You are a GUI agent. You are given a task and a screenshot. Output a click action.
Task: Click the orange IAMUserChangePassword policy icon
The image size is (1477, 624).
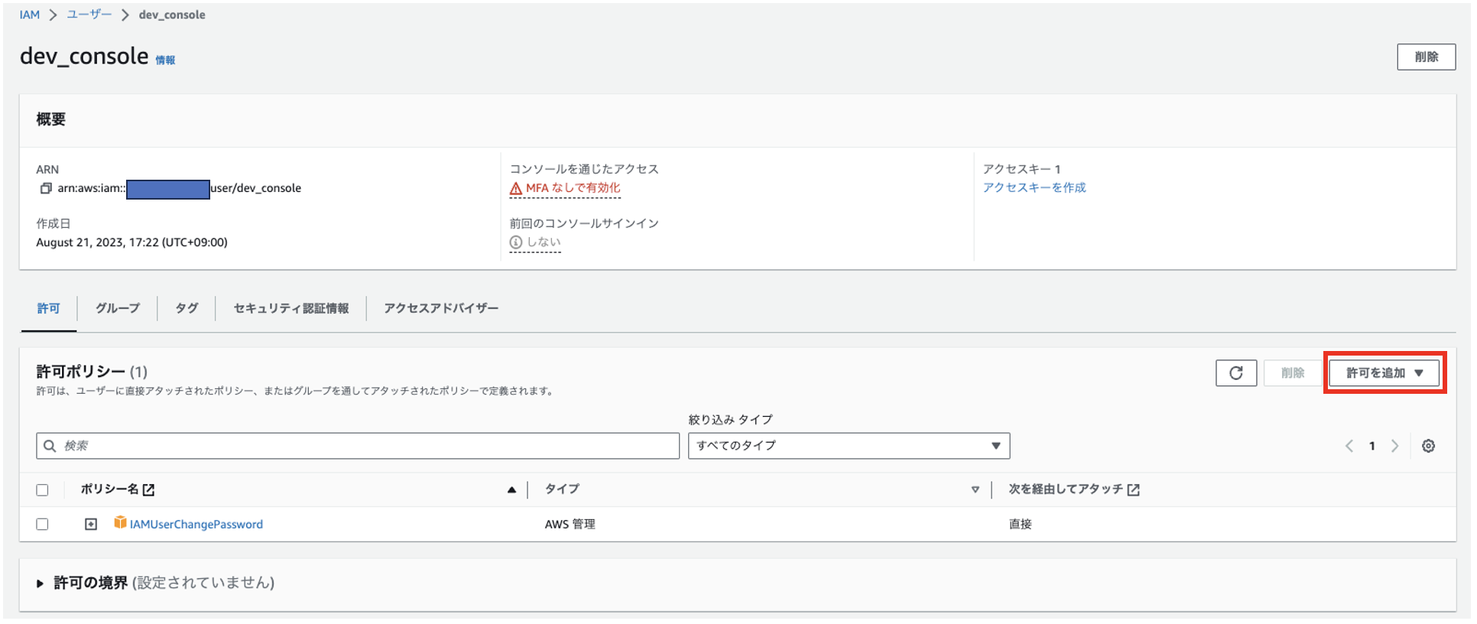120,523
